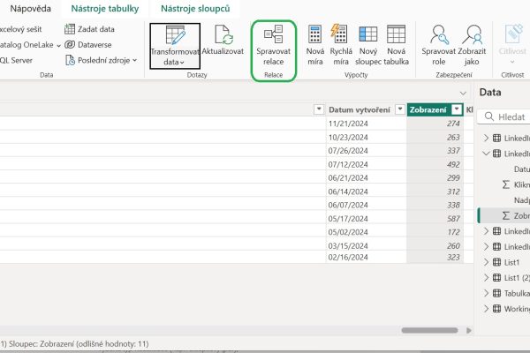This screenshot has height=353, width=530.
Task: Open filter dropdown of the wide left column
Action: 319,109
